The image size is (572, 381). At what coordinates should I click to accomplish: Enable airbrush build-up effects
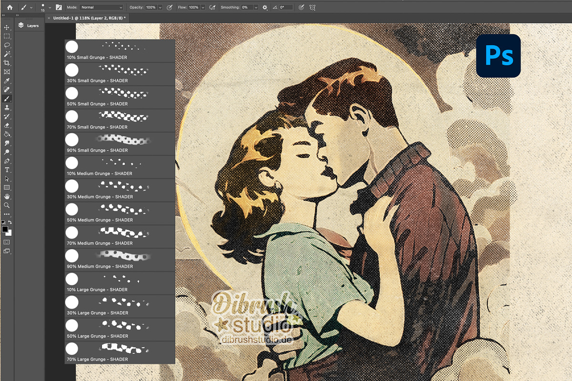click(x=212, y=8)
